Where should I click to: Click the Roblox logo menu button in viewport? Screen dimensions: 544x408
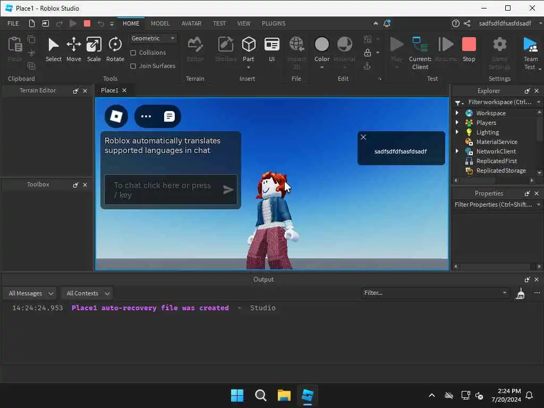point(116,116)
